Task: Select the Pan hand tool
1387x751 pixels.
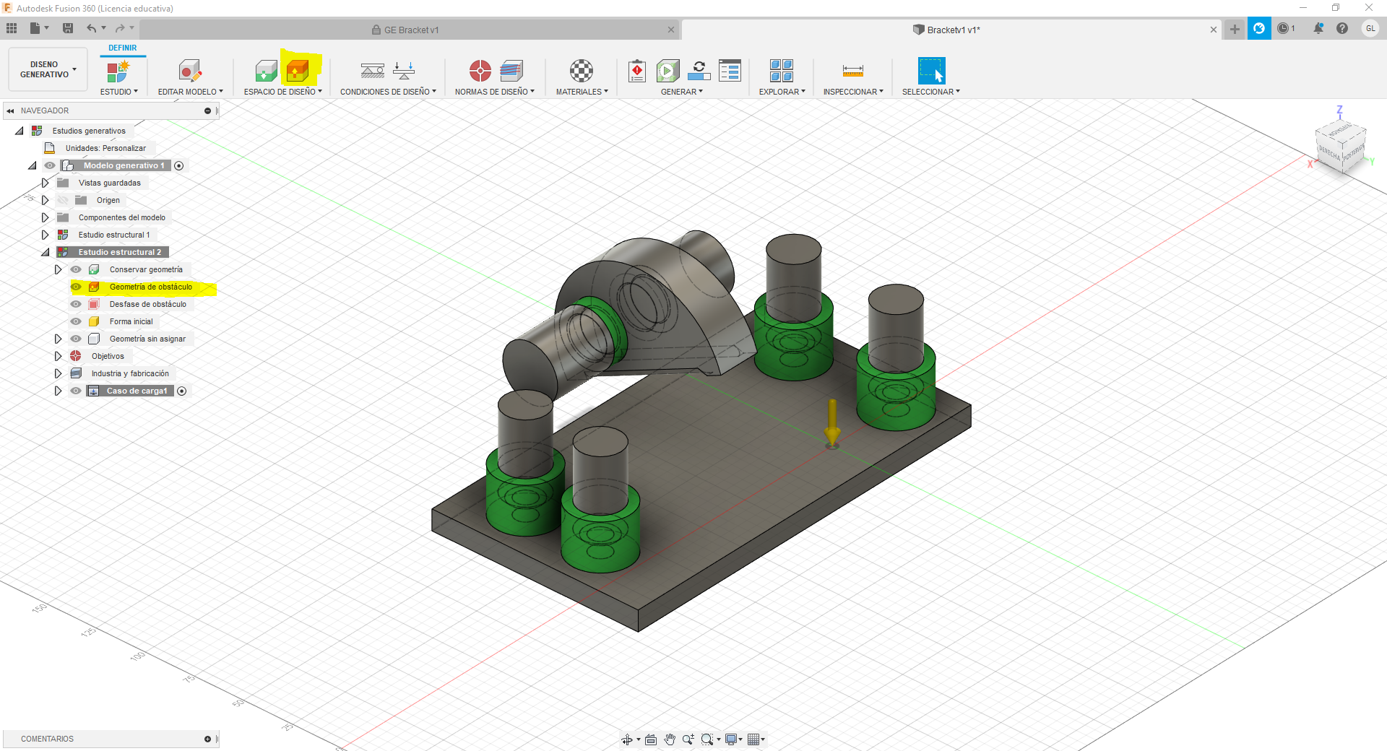Action: [x=670, y=739]
